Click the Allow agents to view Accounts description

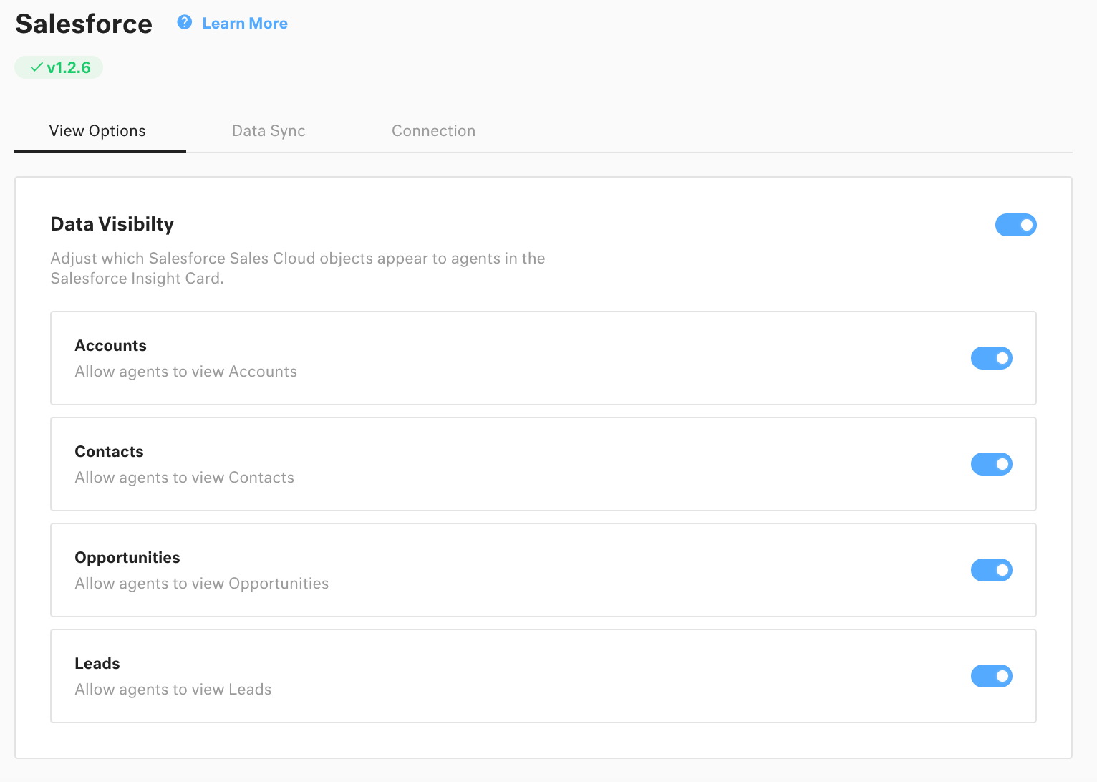[x=185, y=371]
